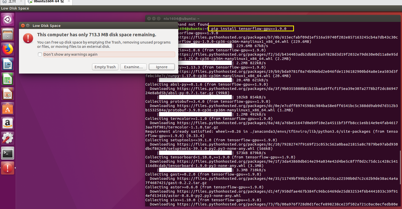Viewport: 402px width, 209px height.
Task: Select the Low Disk Space dock icon
Action: point(8,168)
